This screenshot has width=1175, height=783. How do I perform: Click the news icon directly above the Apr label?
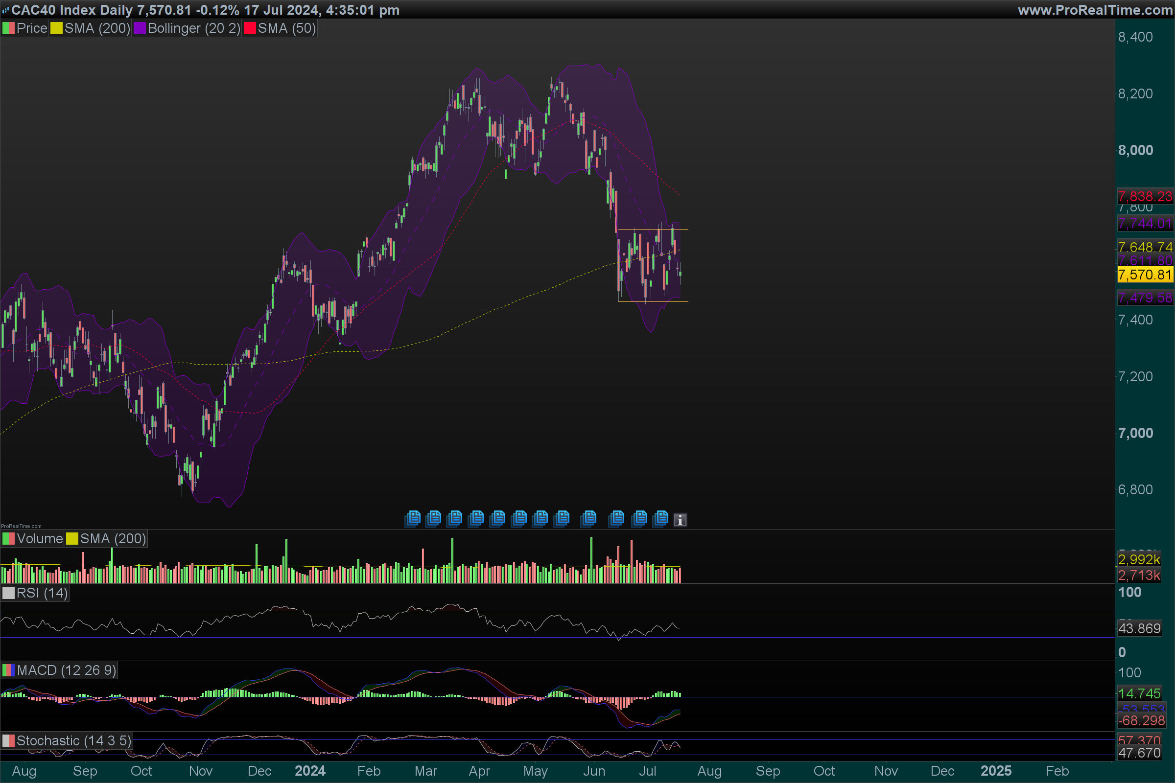click(476, 518)
